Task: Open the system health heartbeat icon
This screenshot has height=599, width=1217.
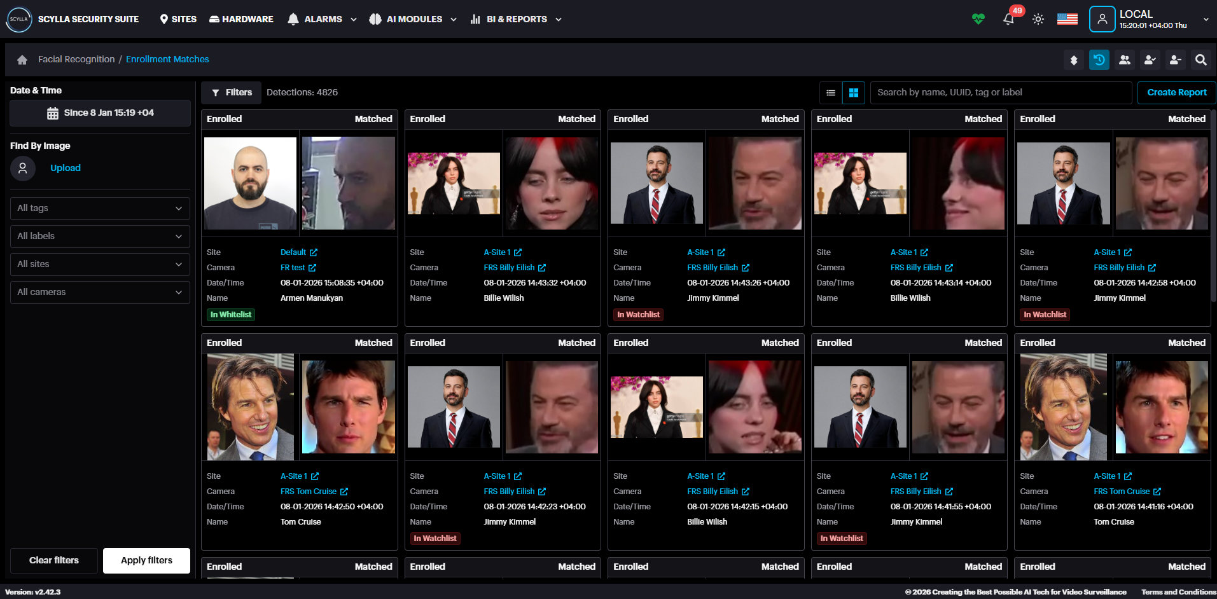Action: point(978,19)
